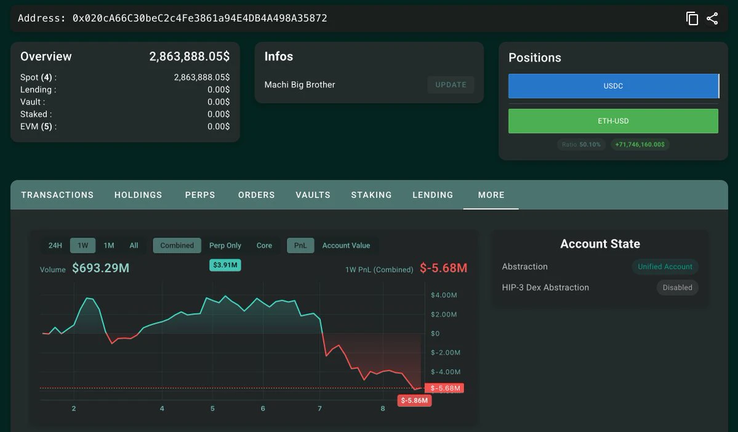
Task: Select the wallet address text
Action: [x=199, y=18]
